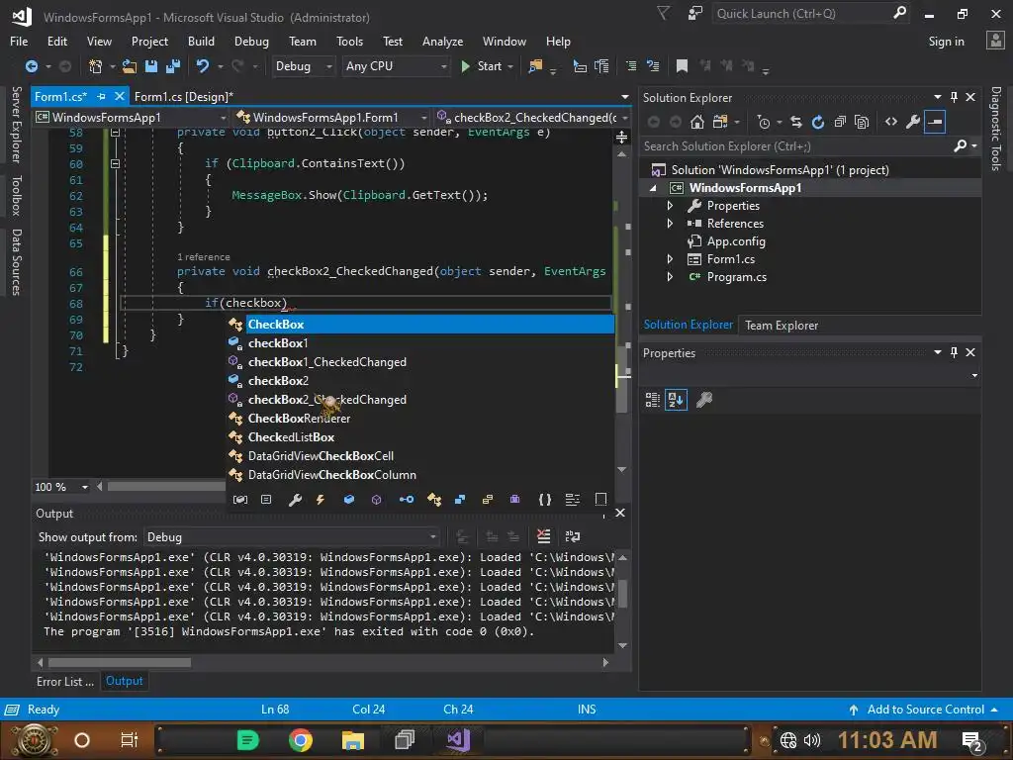Click the Output panel horizontal scrollbar thumb
The image size is (1013, 760).
[120, 662]
